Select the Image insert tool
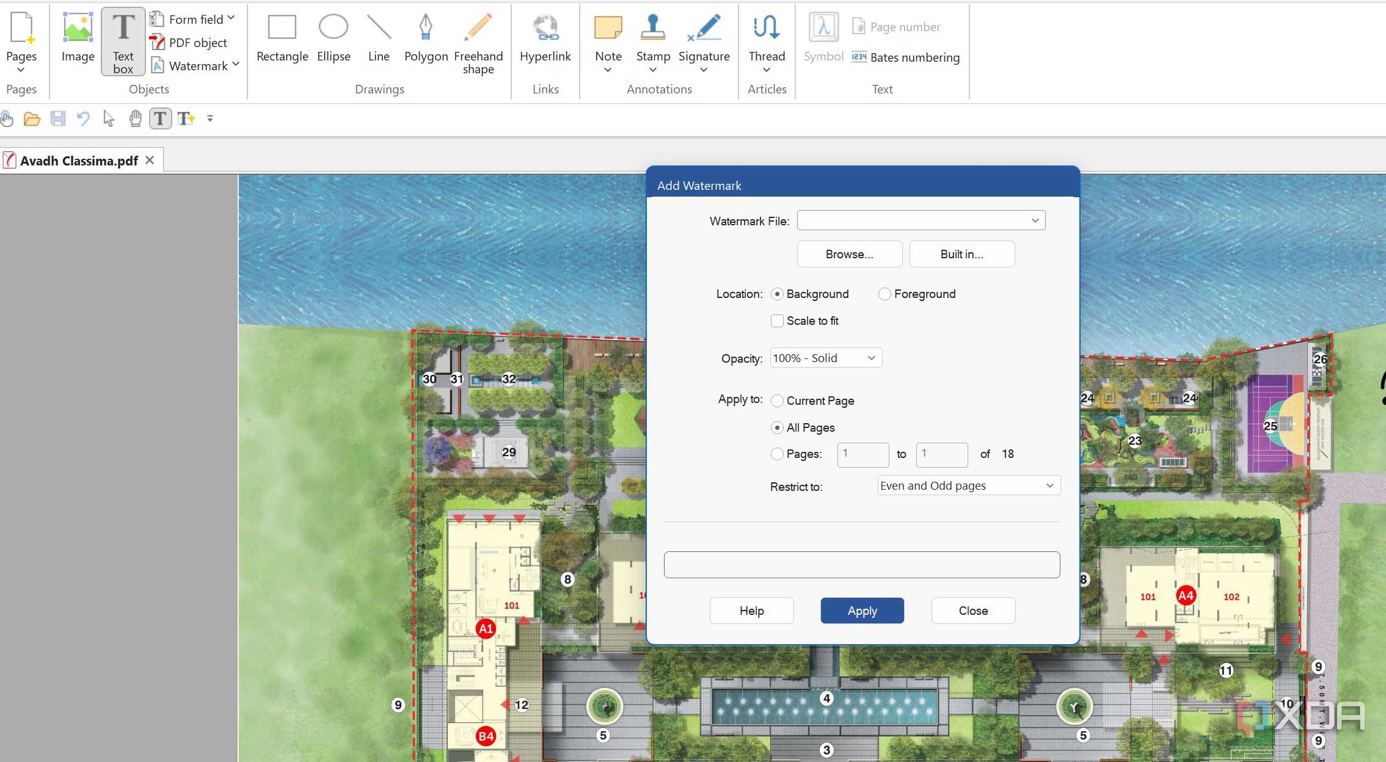Image resolution: width=1386 pixels, height=762 pixels. coord(78,39)
